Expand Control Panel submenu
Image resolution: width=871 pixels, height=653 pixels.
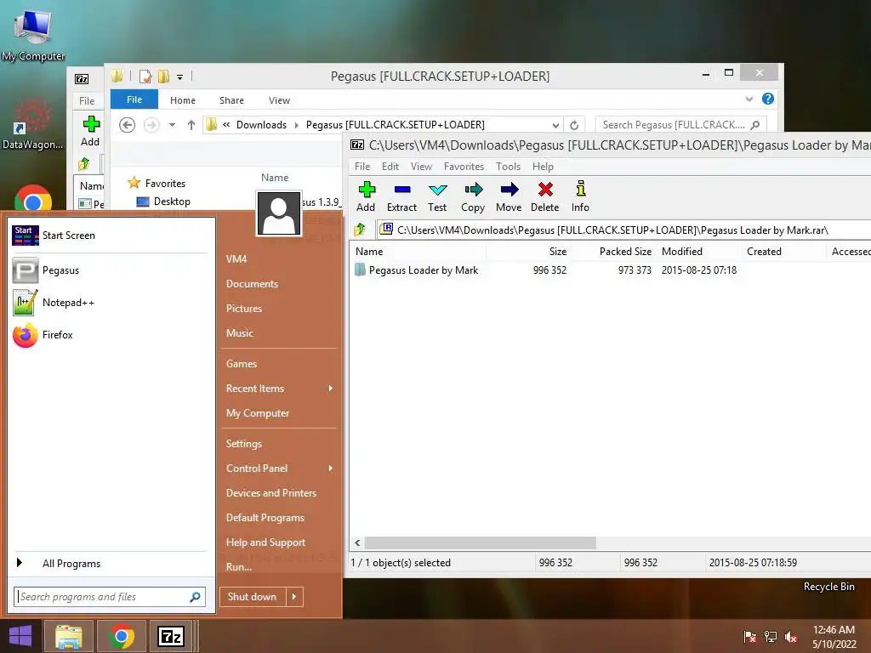pos(331,468)
